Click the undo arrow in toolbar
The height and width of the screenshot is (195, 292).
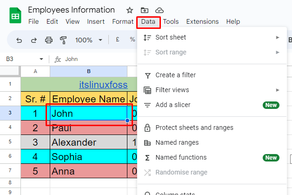pos(19,40)
